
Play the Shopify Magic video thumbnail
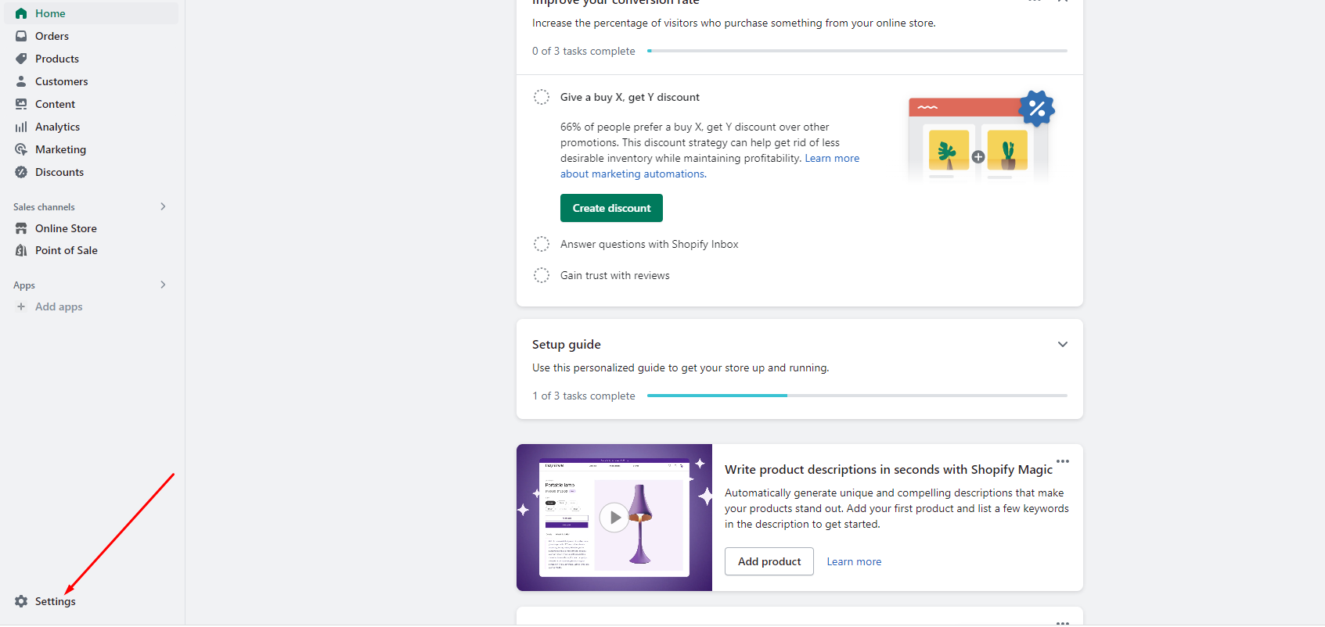[x=614, y=518]
